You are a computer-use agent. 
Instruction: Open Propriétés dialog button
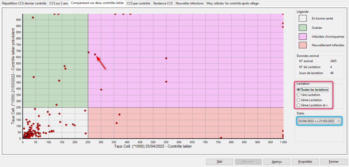tap(306, 162)
